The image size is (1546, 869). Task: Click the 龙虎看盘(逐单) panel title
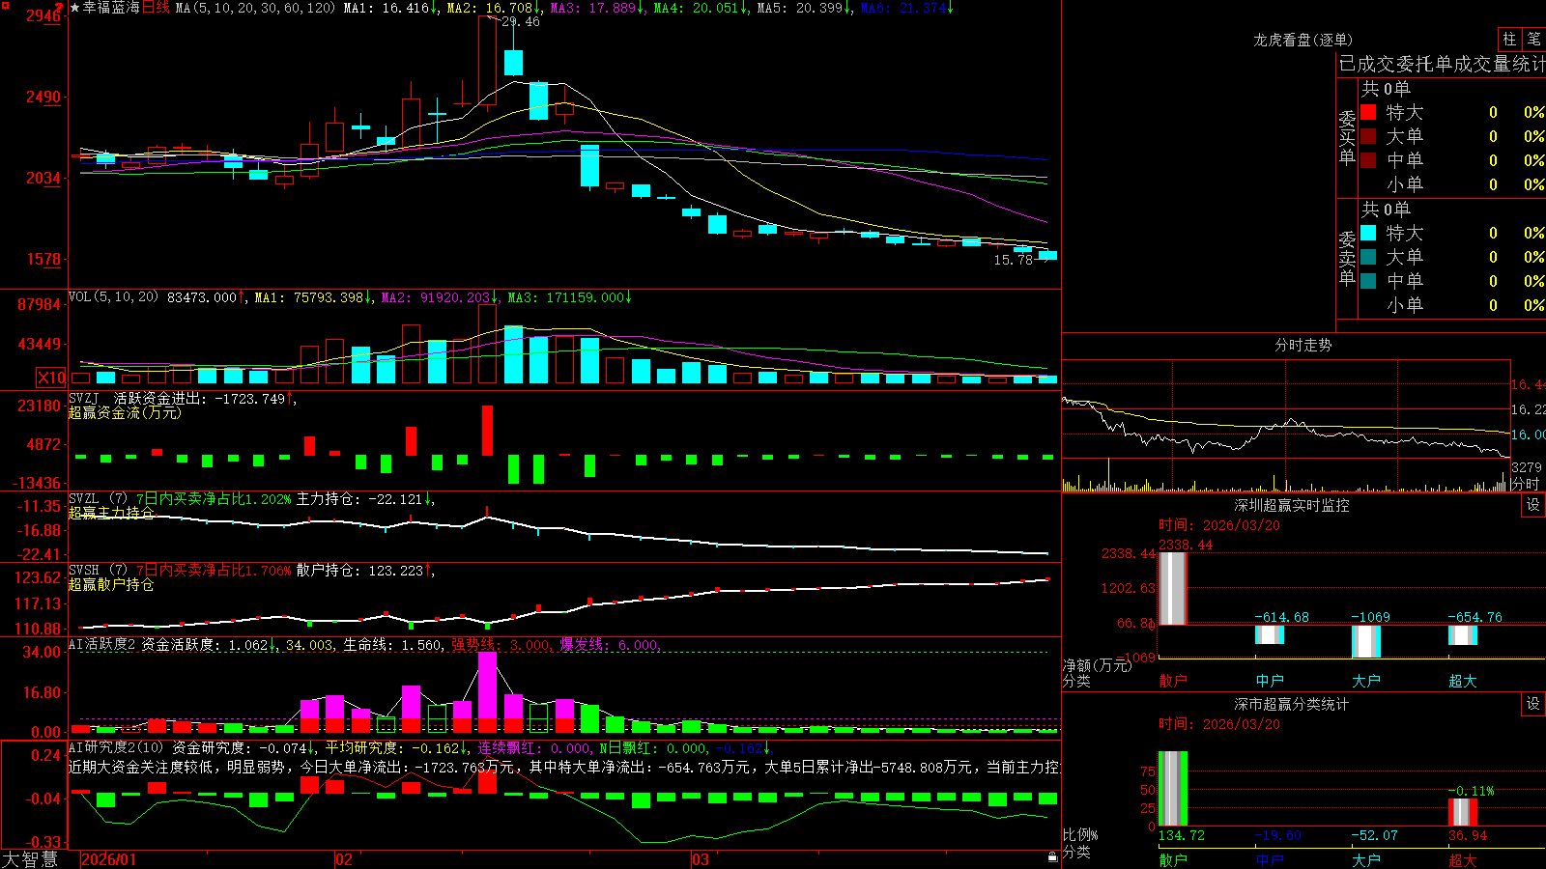1303,40
